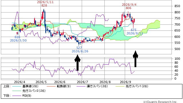Click the 先行スパン1(26) legend entry
Screen dimensions: 183x103
pos(137,86)
